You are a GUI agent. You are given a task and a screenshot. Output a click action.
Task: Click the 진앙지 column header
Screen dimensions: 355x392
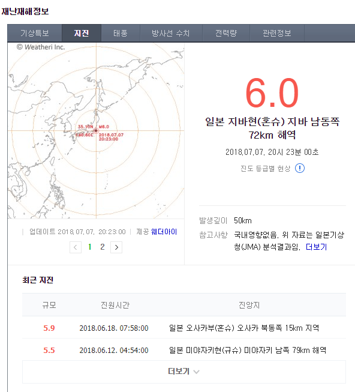tap(249, 305)
